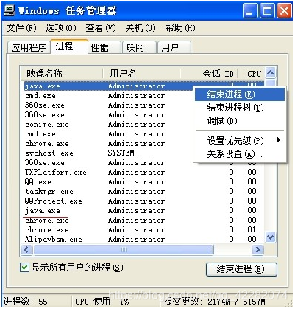
Task: Click CPU value 01 of chrome.exe
Action: click(x=252, y=229)
